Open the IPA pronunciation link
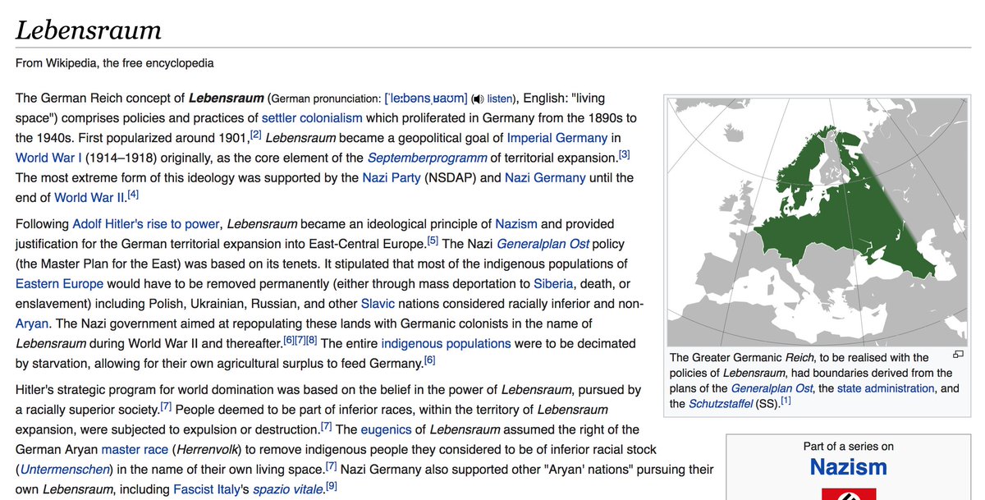Viewport: 985px width, 500px height. tap(425, 99)
